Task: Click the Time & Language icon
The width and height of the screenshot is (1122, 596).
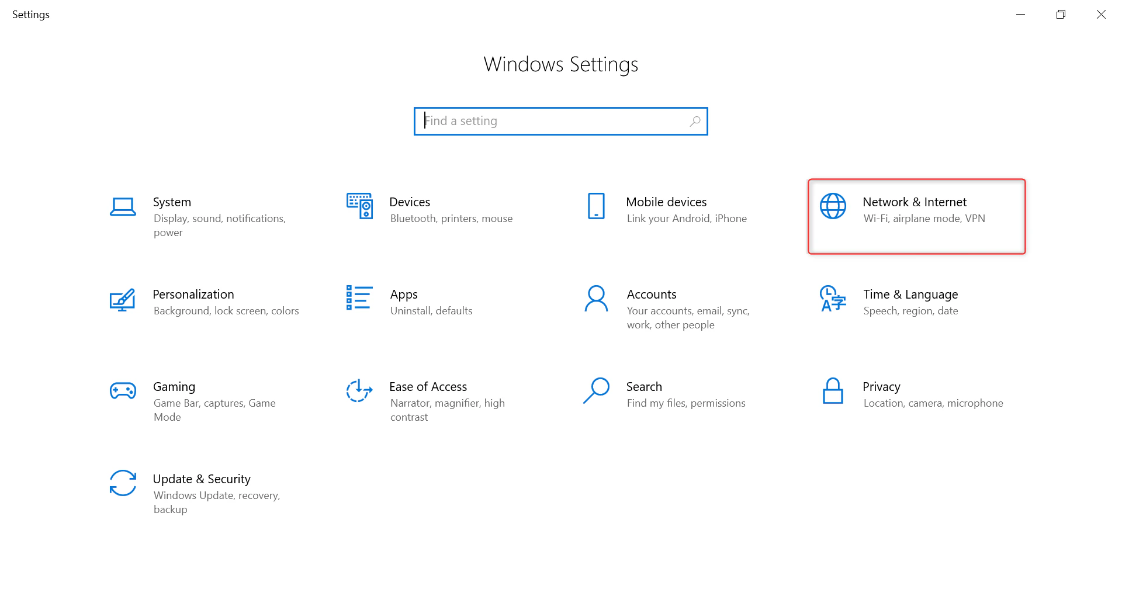Action: coord(833,299)
